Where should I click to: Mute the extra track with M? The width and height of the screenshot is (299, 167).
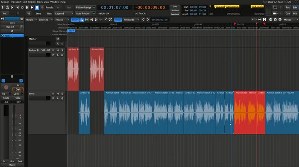58,93
